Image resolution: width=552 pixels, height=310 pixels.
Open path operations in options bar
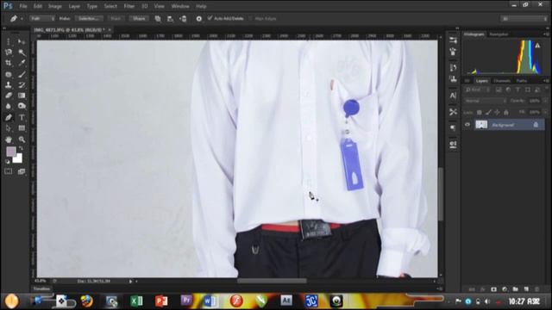(x=158, y=19)
